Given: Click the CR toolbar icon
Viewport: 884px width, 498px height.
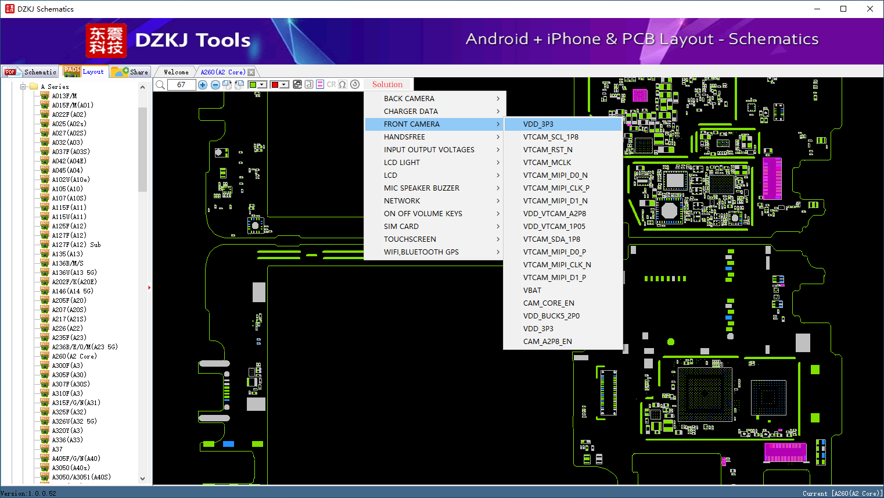Looking at the screenshot, I should (x=331, y=85).
